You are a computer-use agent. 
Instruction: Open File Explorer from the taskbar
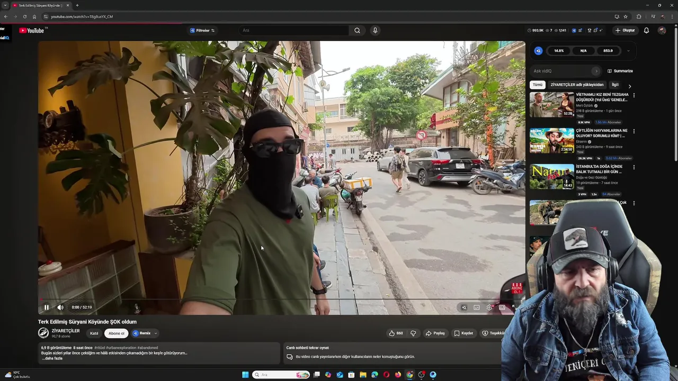(x=363, y=375)
